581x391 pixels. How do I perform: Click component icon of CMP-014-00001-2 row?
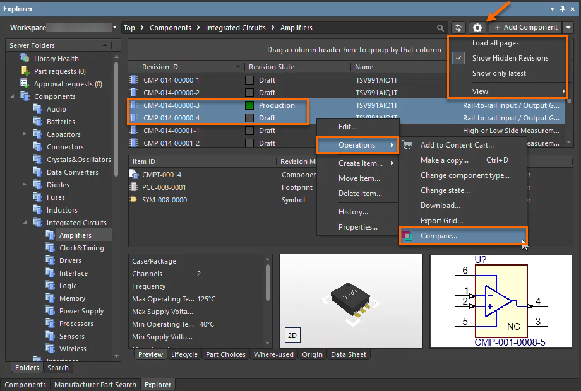[133, 143]
